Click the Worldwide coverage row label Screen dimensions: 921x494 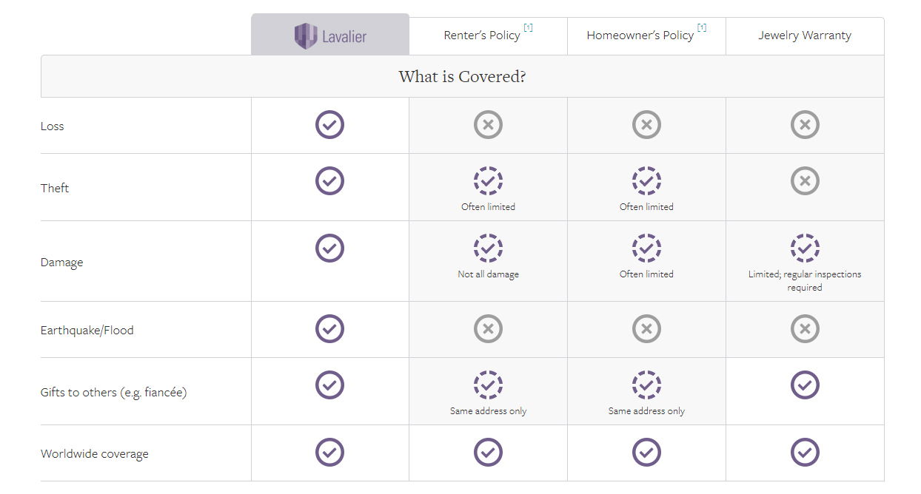94,454
